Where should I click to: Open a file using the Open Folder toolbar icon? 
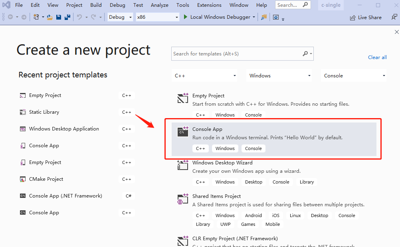[x=50, y=17]
